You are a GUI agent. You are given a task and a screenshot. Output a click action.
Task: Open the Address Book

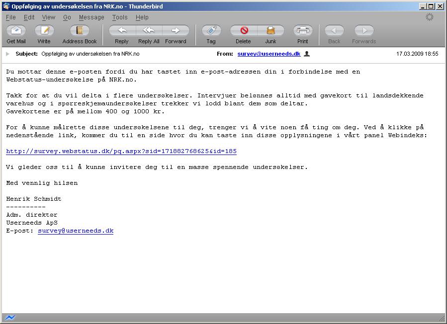(x=80, y=31)
